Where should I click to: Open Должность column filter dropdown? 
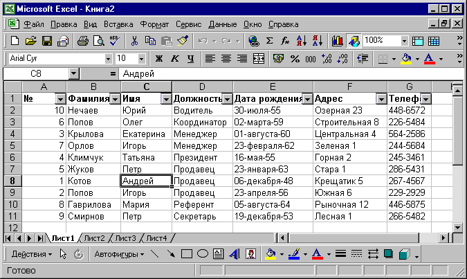[x=227, y=99]
